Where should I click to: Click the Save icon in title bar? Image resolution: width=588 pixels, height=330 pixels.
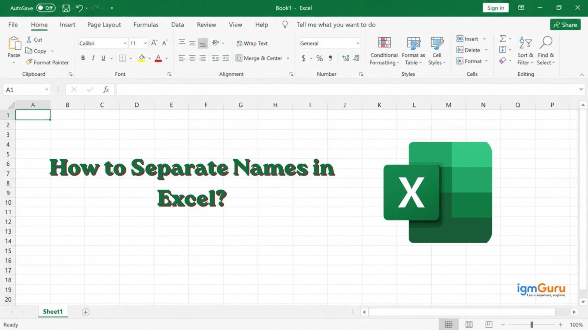(x=66, y=8)
